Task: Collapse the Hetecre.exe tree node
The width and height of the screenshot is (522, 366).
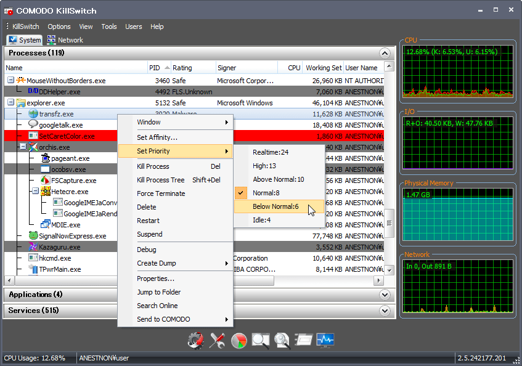Action: click(35, 191)
